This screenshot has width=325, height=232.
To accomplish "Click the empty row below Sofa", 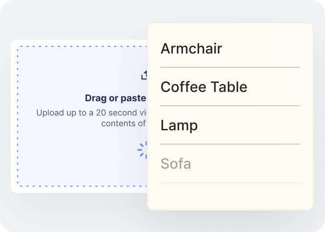I will (230, 195).
